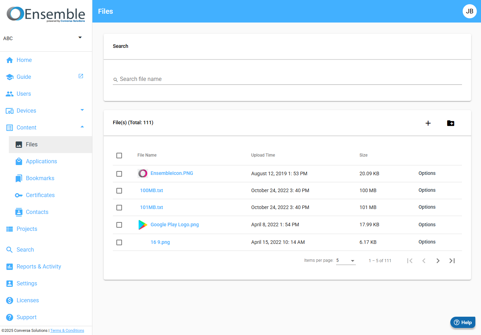
Task: Click the Bookmarks icon
Action: coord(19,178)
